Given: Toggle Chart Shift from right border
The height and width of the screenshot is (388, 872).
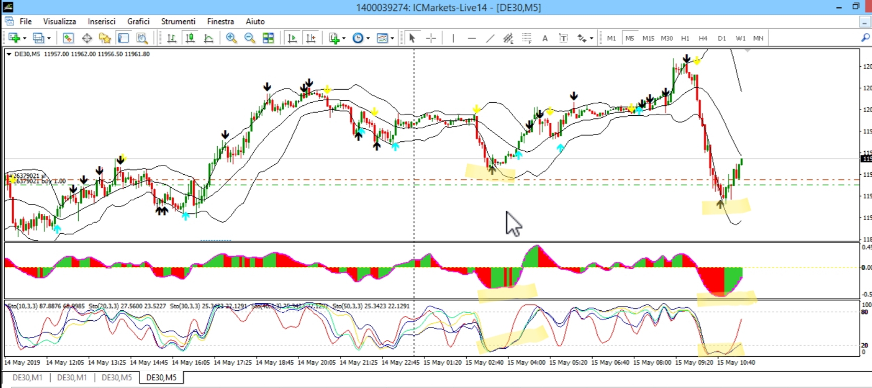Looking at the screenshot, I should point(311,38).
